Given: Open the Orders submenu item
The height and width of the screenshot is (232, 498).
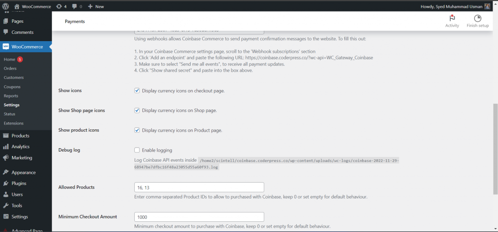Looking at the screenshot, I should pos(10,68).
